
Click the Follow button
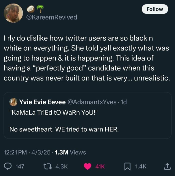(154, 9)
